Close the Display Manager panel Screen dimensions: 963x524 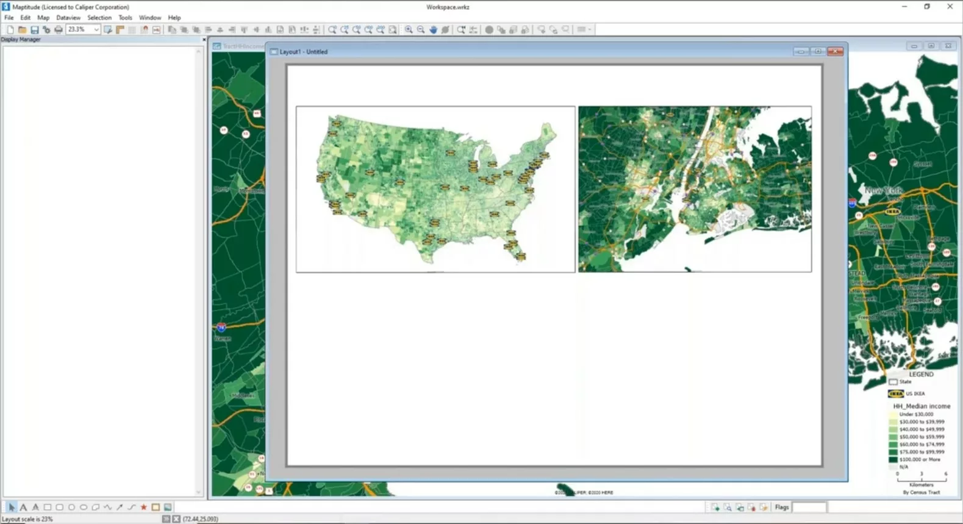coord(204,40)
